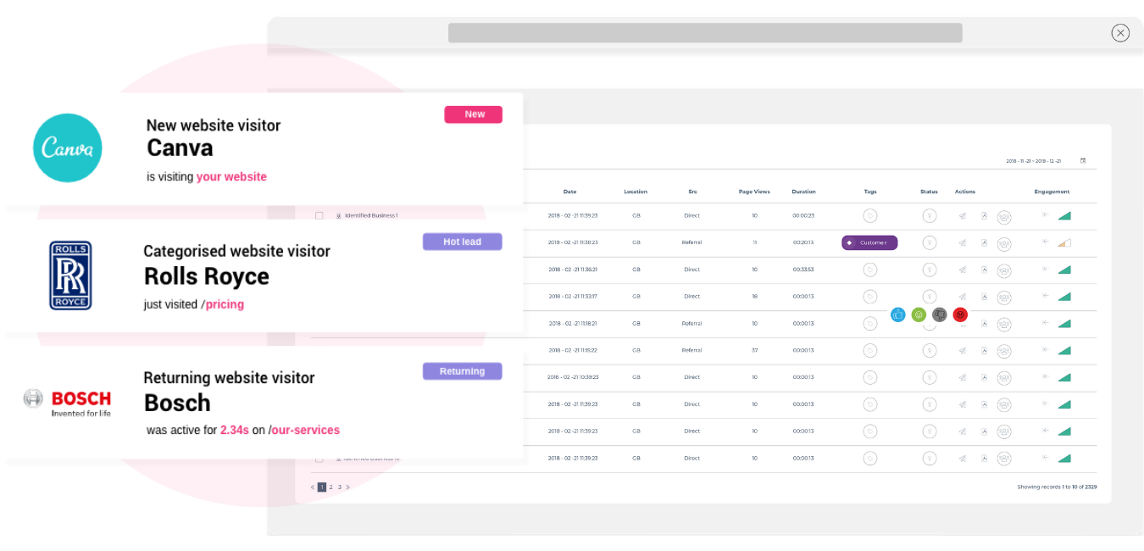Click the paper plane icon in the Customer row
The height and width of the screenshot is (551, 1144).
(962, 242)
